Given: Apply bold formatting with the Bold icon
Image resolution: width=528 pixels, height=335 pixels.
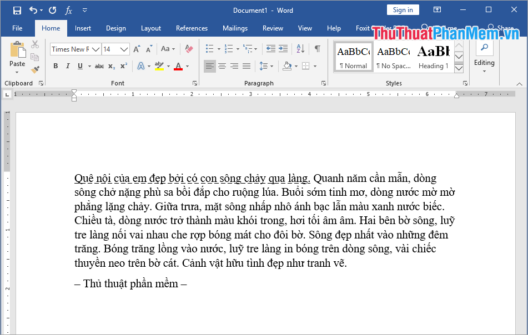Looking at the screenshot, I should coord(55,66).
